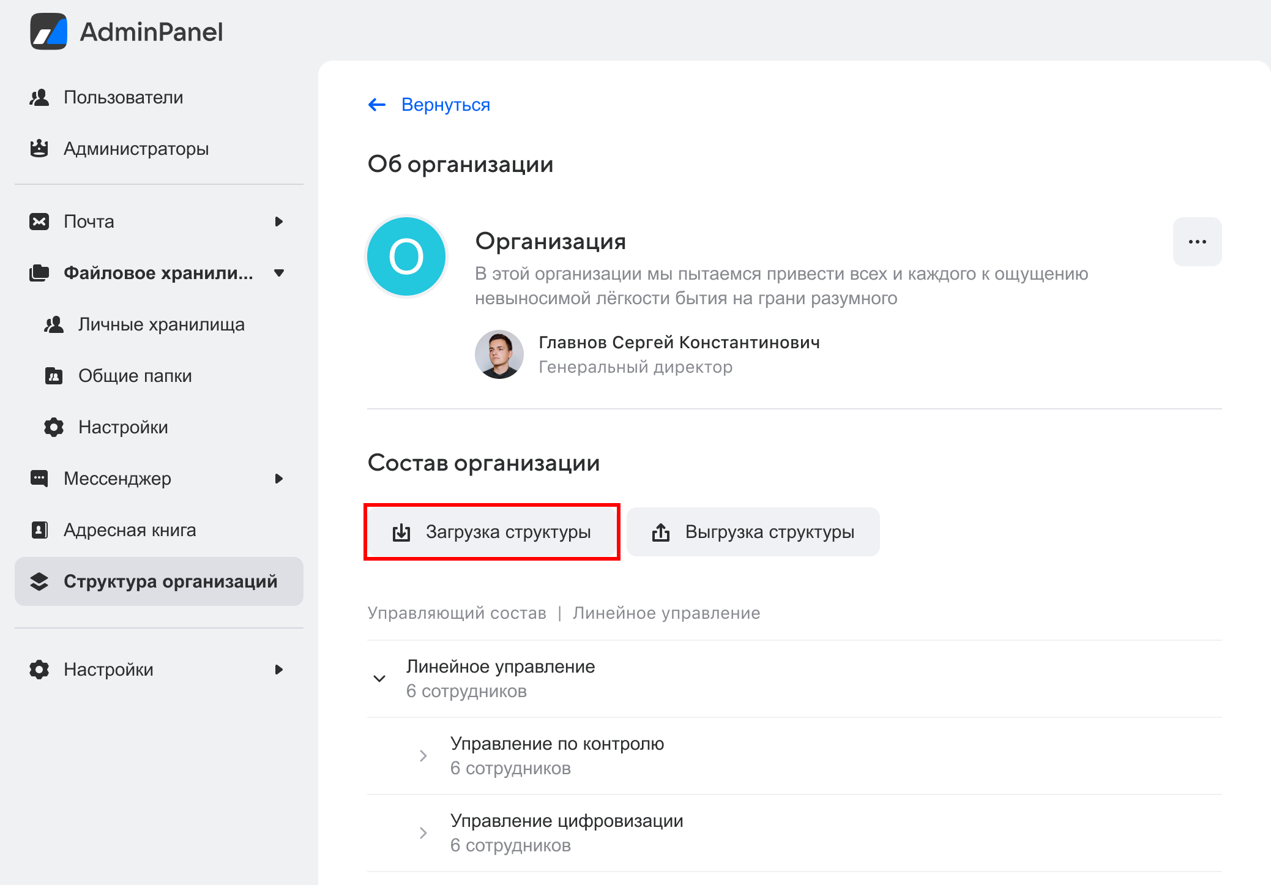Click Главнов Сергей's profile photo

coord(499,354)
